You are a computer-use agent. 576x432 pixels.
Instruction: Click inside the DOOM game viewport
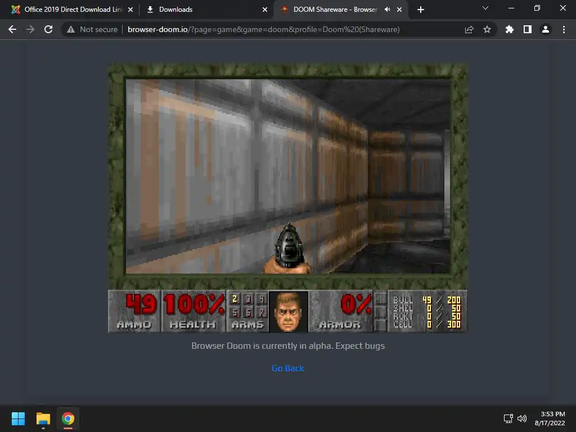point(287,176)
